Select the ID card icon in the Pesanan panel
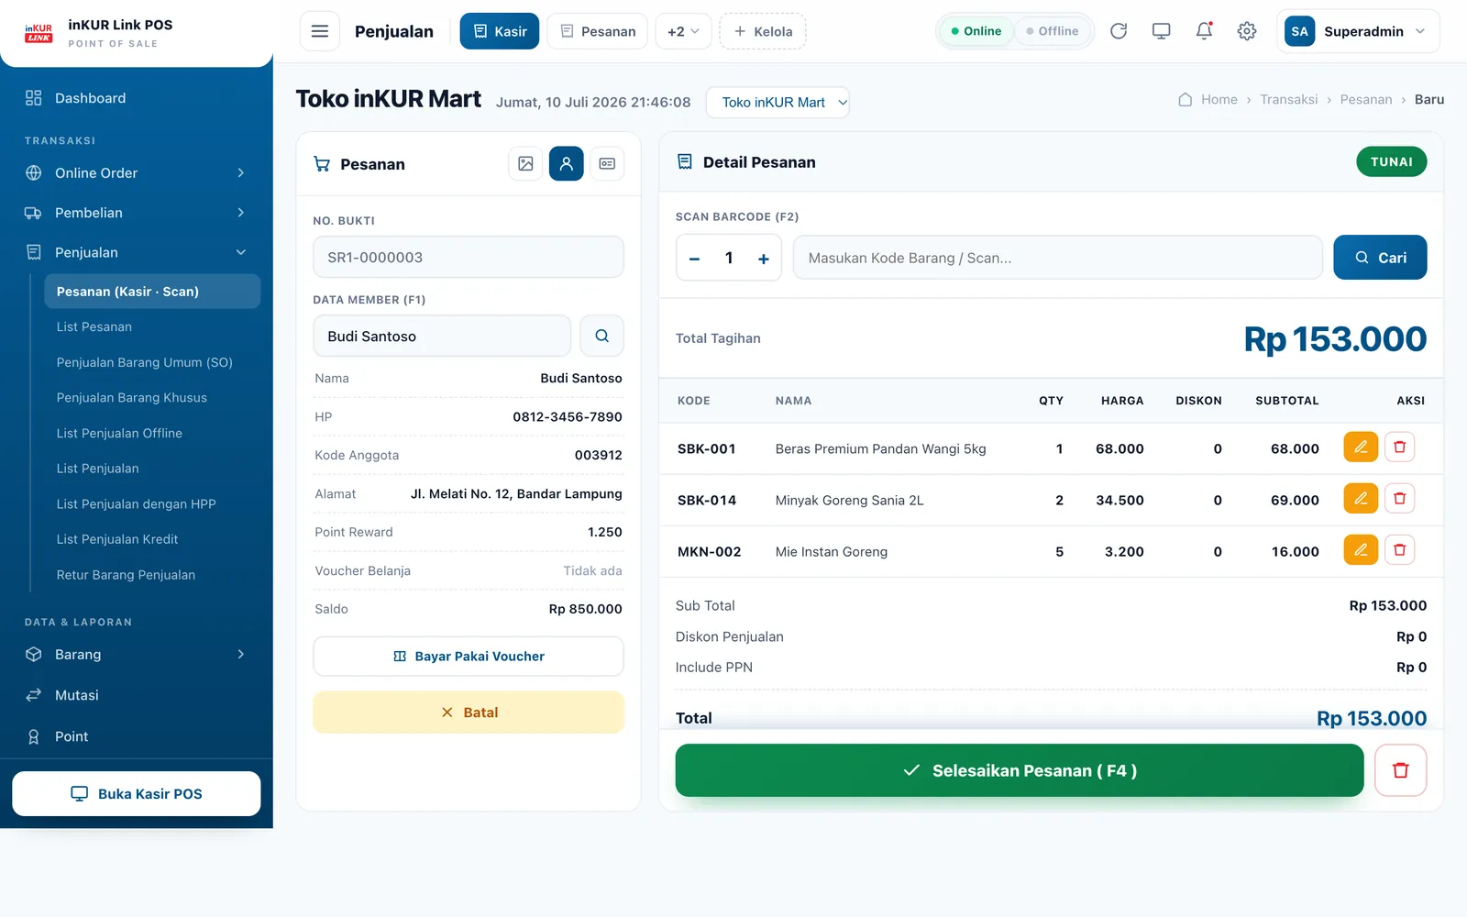 pyautogui.click(x=607, y=163)
